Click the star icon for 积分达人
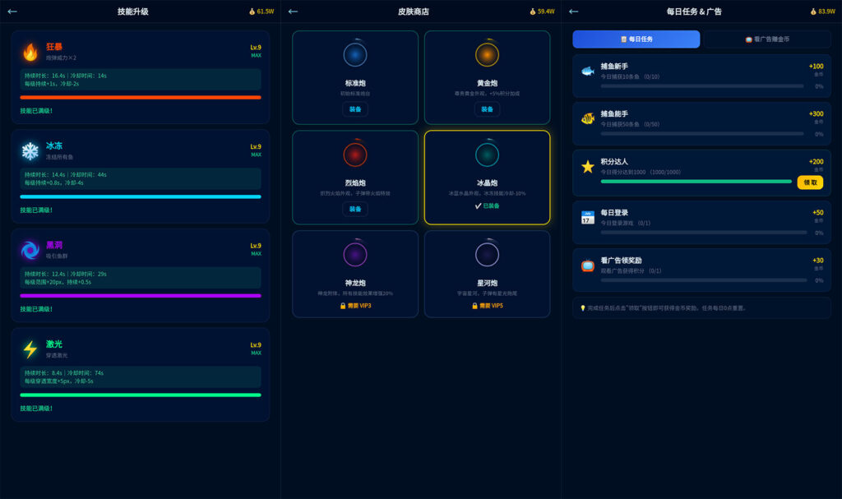The width and height of the screenshot is (842, 499). (587, 167)
